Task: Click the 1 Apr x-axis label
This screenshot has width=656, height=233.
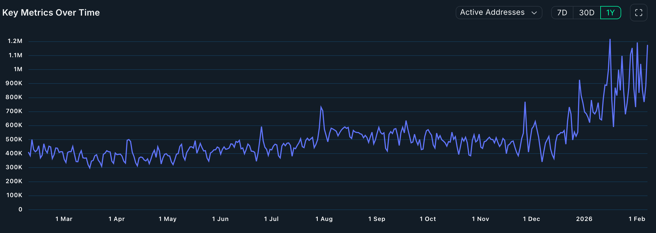Action: pyautogui.click(x=117, y=219)
